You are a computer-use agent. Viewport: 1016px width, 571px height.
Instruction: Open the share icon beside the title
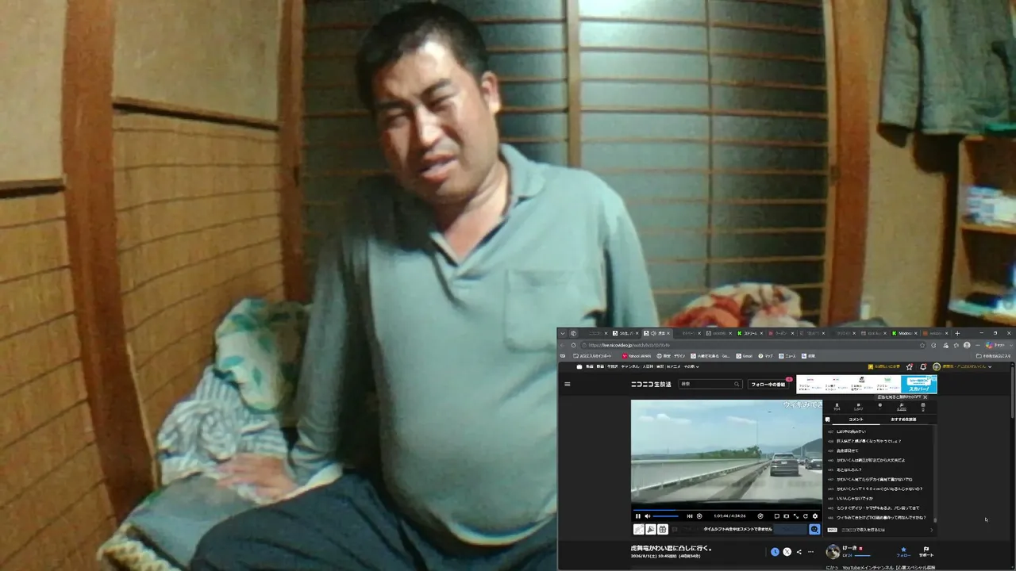(x=799, y=552)
